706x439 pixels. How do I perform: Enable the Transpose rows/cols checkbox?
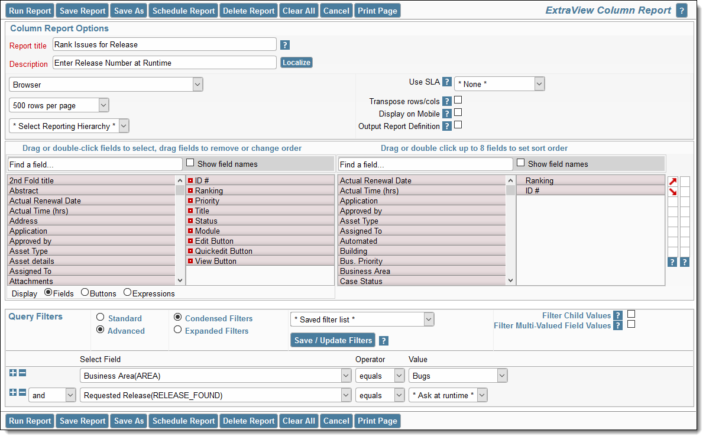pyautogui.click(x=458, y=101)
